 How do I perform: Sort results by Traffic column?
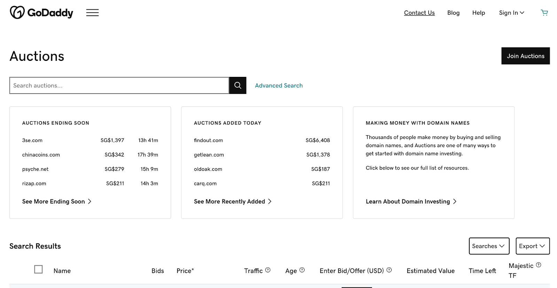pos(253,271)
